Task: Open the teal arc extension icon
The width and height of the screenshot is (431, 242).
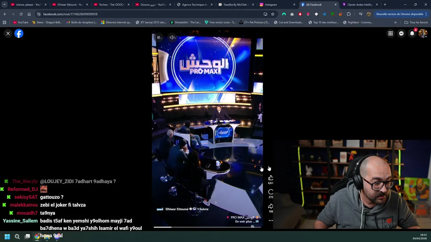Action: pos(284,14)
